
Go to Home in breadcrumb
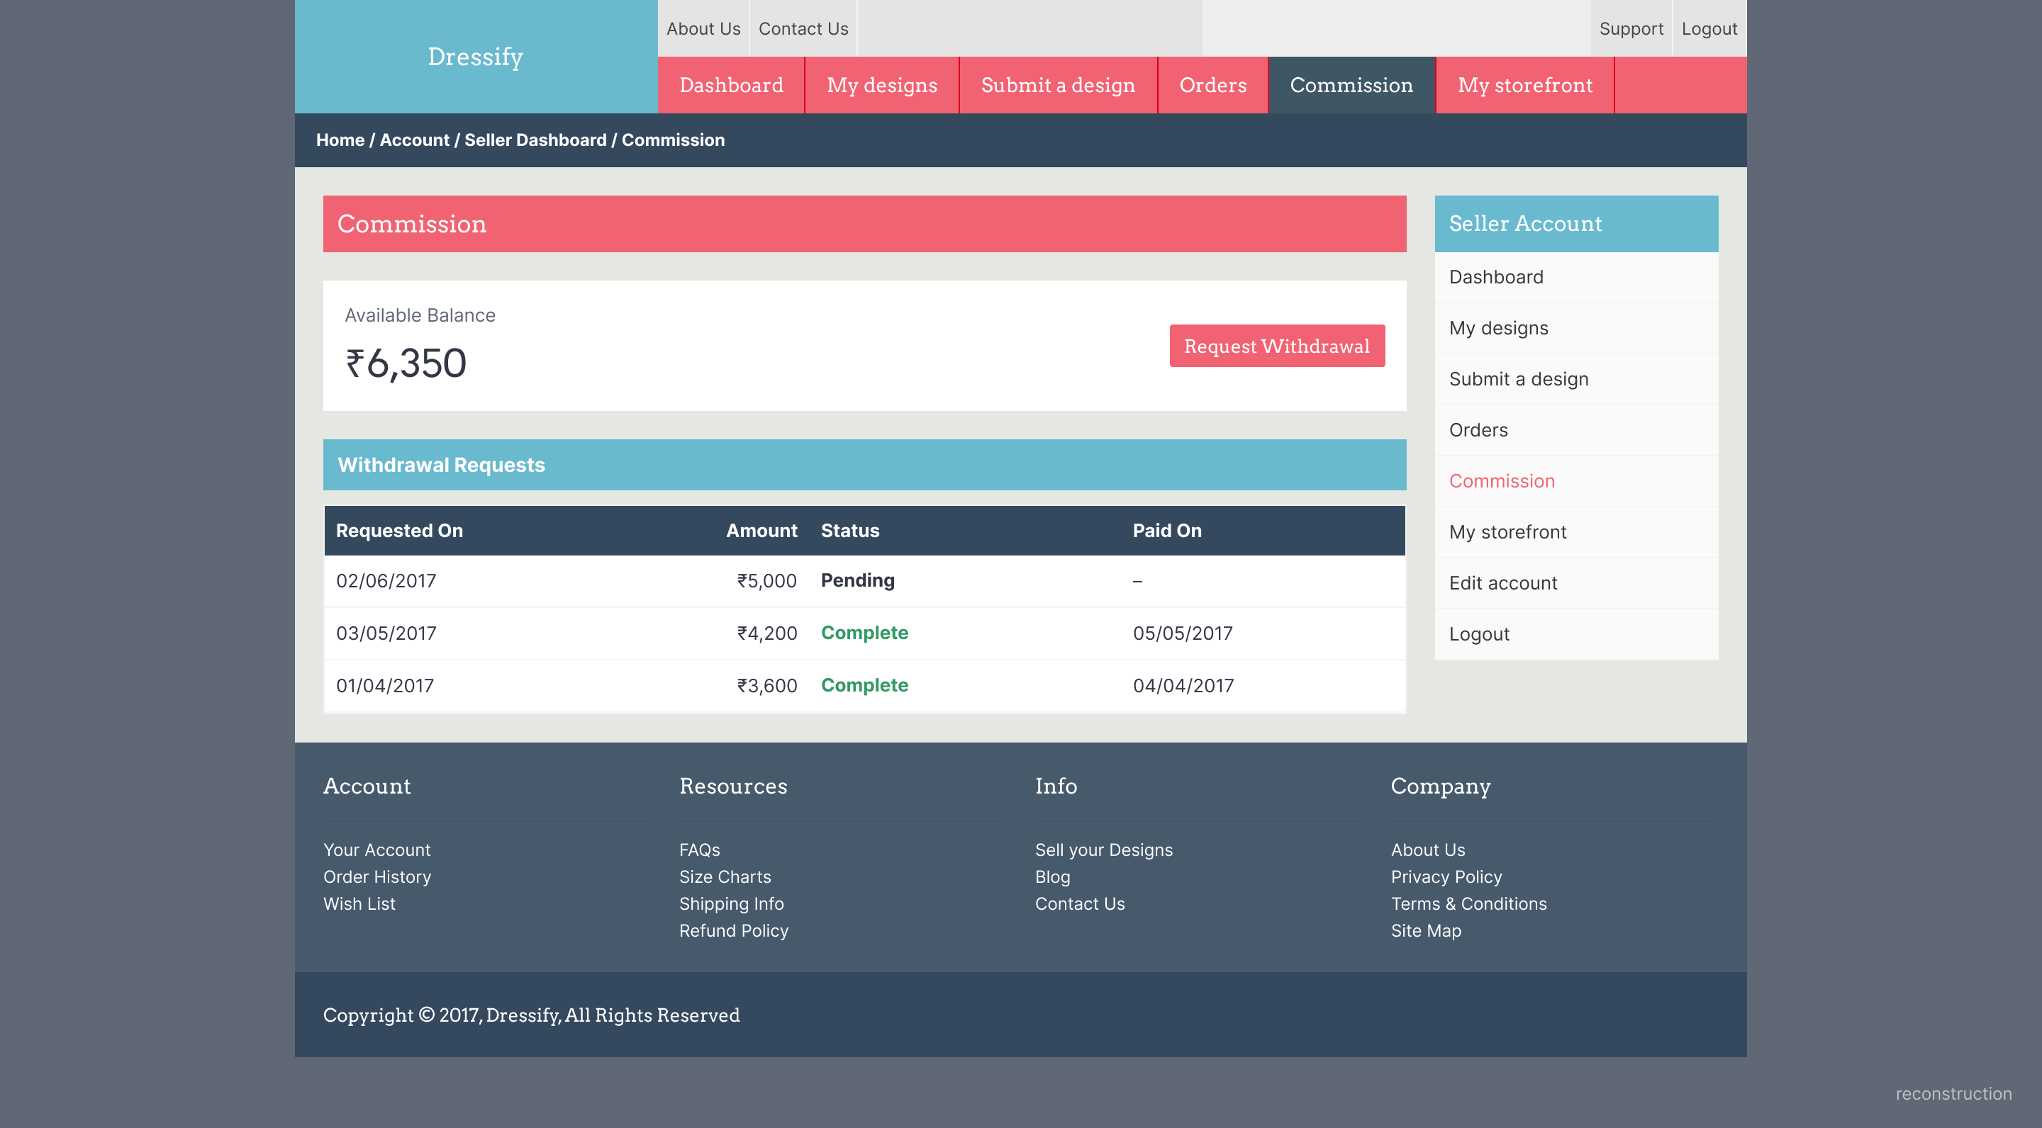340,140
